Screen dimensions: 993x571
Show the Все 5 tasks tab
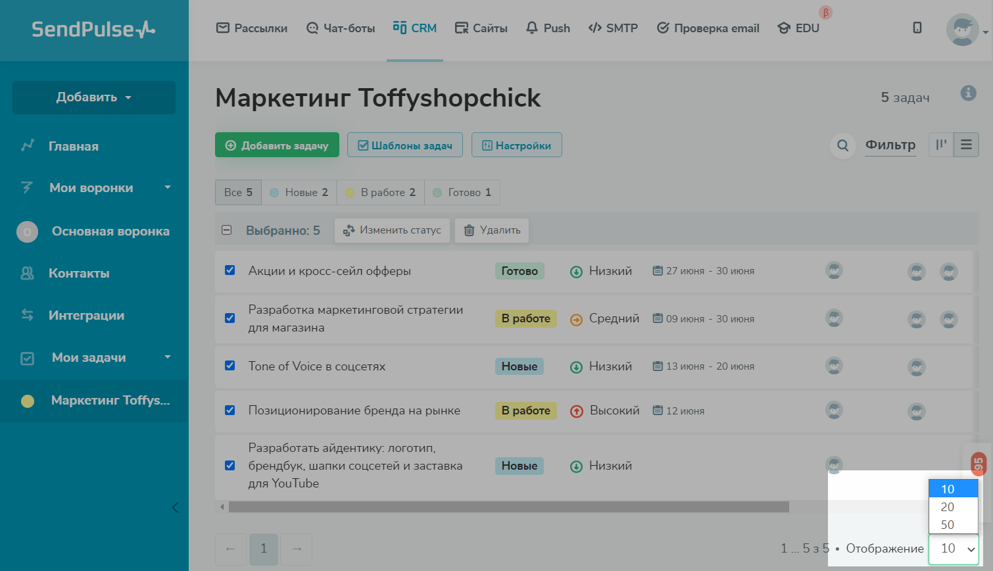[238, 193]
